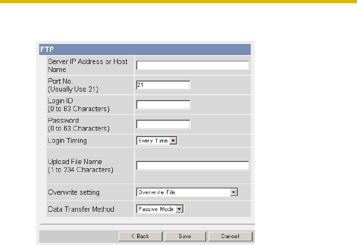Screen dimensions: 357x245
Task: Open the Login Timing dropdown
Action: [x=156, y=141]
